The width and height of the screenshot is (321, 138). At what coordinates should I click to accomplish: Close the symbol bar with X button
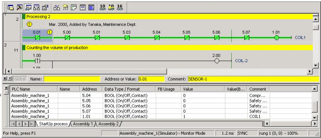pyautogui.click(x=5, y=79)
